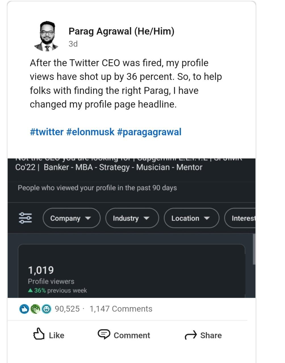View the 1,147 Comments link

121,309
